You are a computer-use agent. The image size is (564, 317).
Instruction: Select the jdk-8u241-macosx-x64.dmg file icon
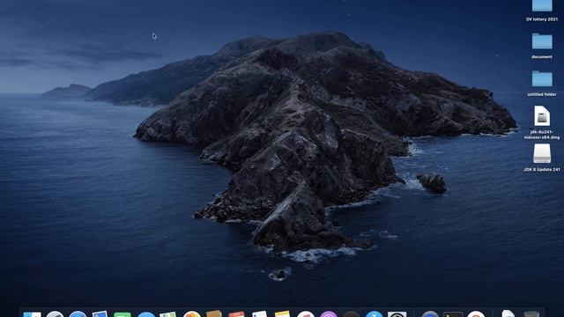pyautogui.click(x=542, y=115)
